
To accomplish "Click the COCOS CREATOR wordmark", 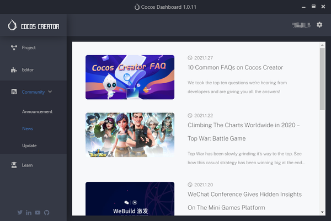I will pos(40,26).
